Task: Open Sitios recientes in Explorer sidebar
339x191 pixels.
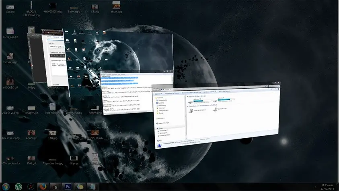Action: [x=162, y=100]
